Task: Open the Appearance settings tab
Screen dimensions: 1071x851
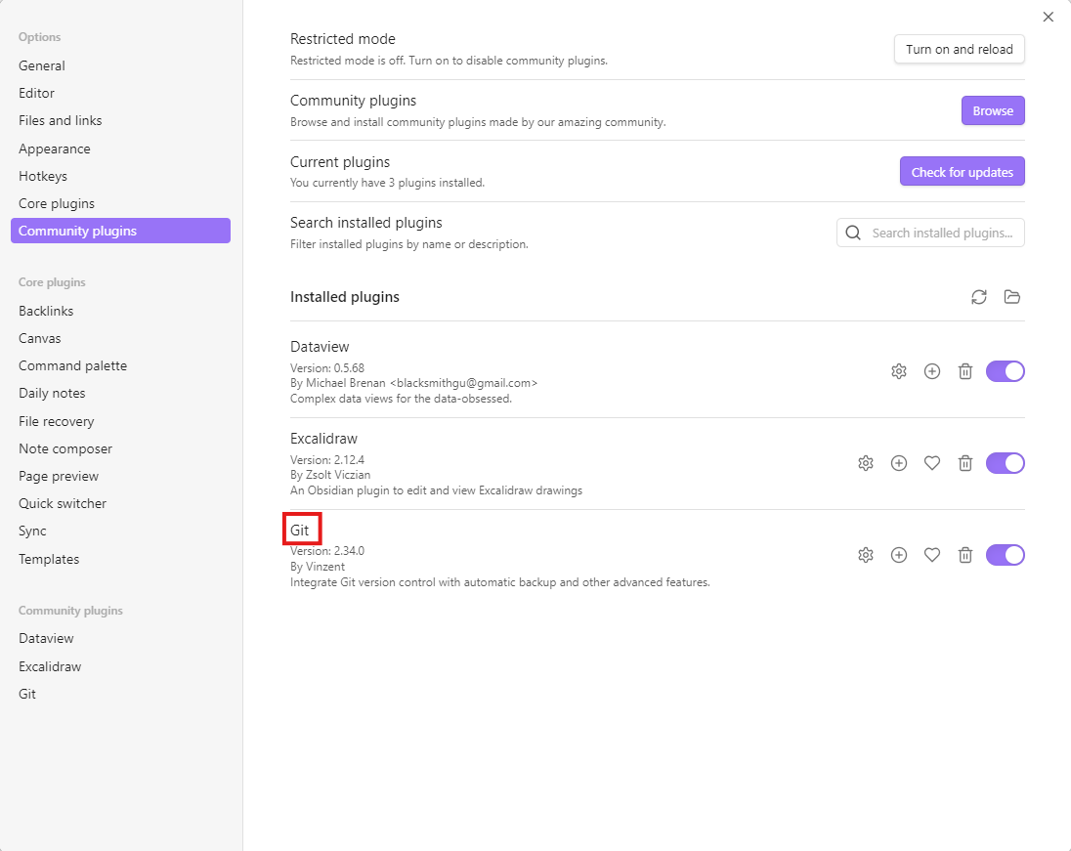Action: click(x=55, y=149)
